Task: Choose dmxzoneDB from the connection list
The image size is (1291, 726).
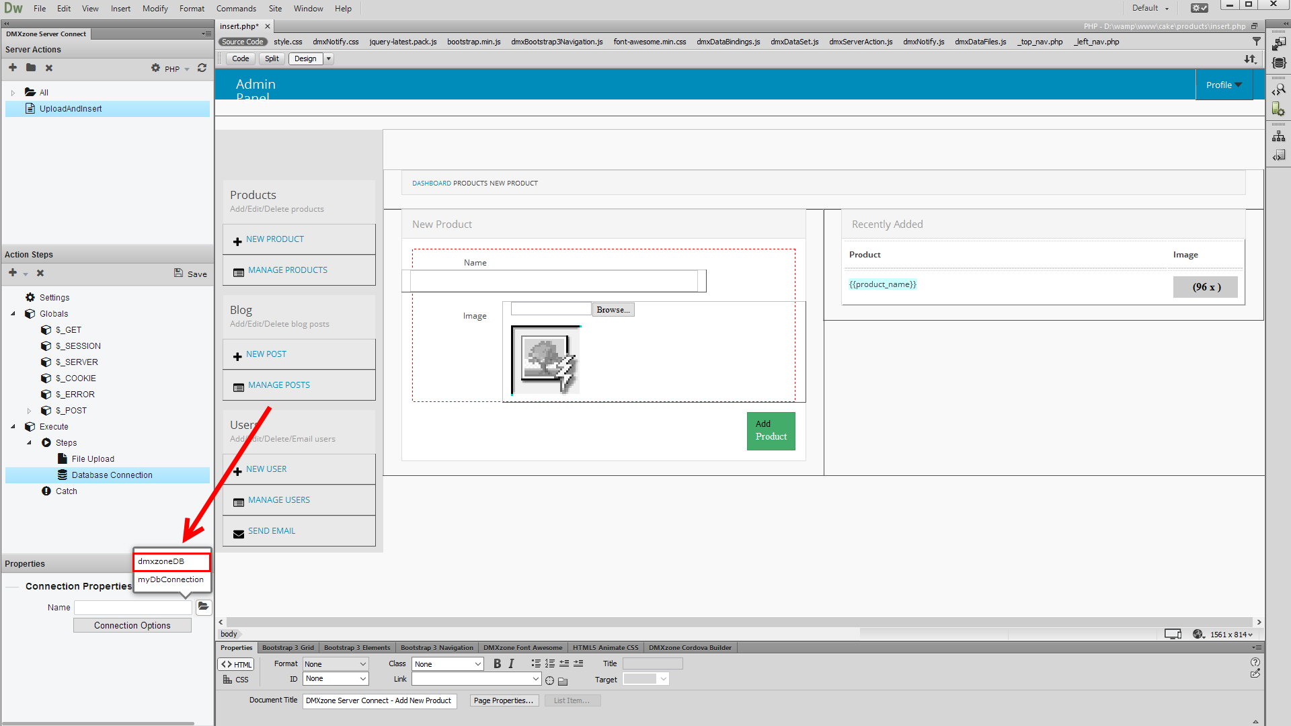Action: tap(172, 561)
